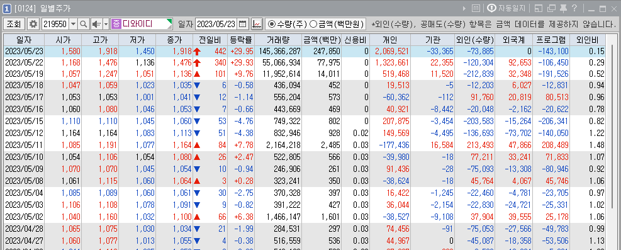Screen dimensions: 621x250
Task: Click the 전일비 column header
Action: click(210, 40)
